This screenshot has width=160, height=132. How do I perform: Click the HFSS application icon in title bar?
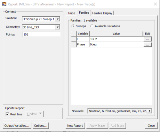4,4
